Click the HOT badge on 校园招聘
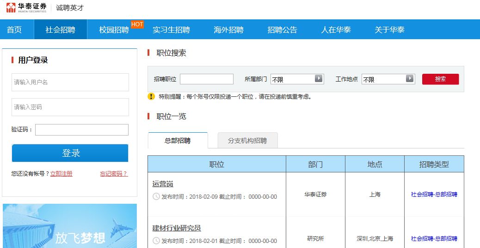 [x=137, y=24]
